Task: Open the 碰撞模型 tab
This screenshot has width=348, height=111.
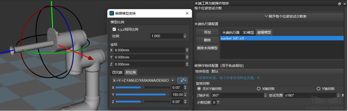Action: tap(264, 32)
